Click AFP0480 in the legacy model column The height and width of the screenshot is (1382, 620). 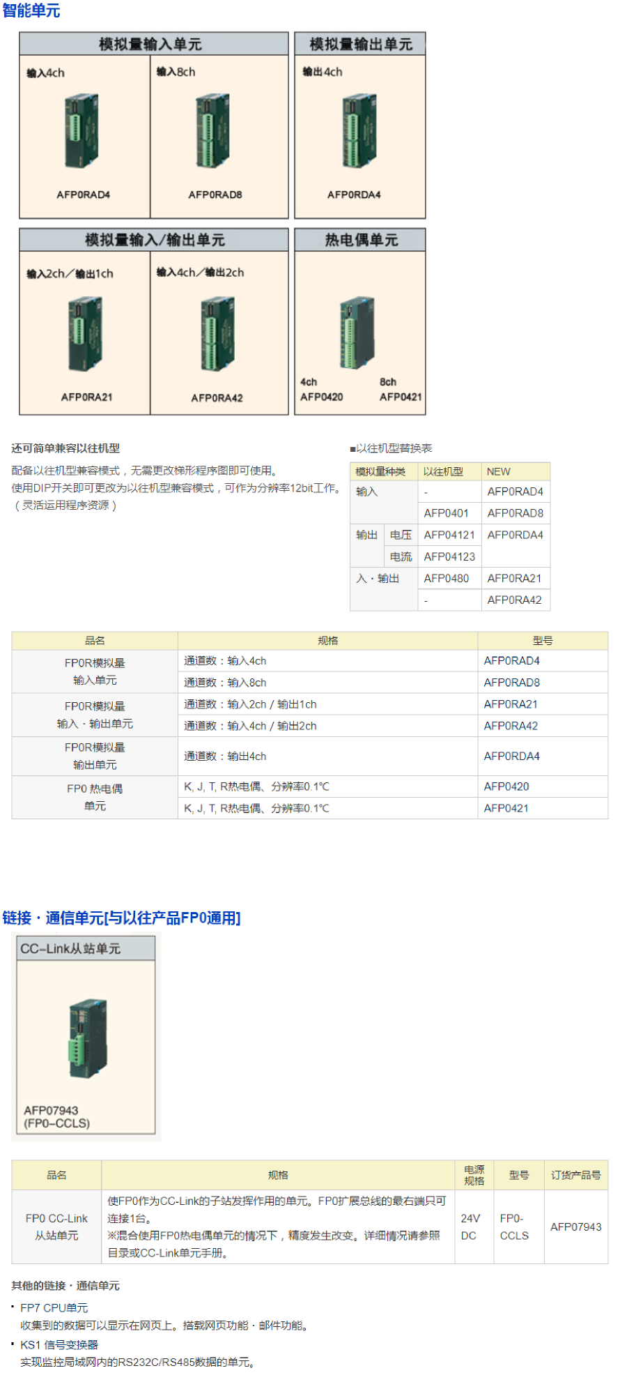[x=446, y=578]
